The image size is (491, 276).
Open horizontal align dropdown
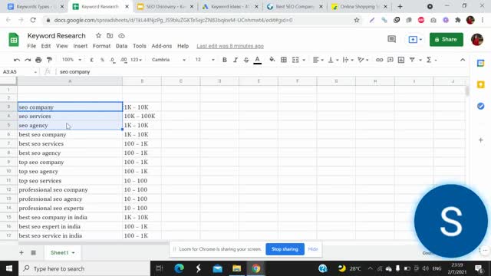point(318,60)
